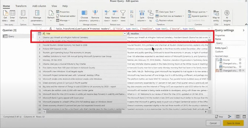The width and height of the screenshot is (248, 128).
Task: Collapse the ribbon with chevron
Action: [246, 24]
